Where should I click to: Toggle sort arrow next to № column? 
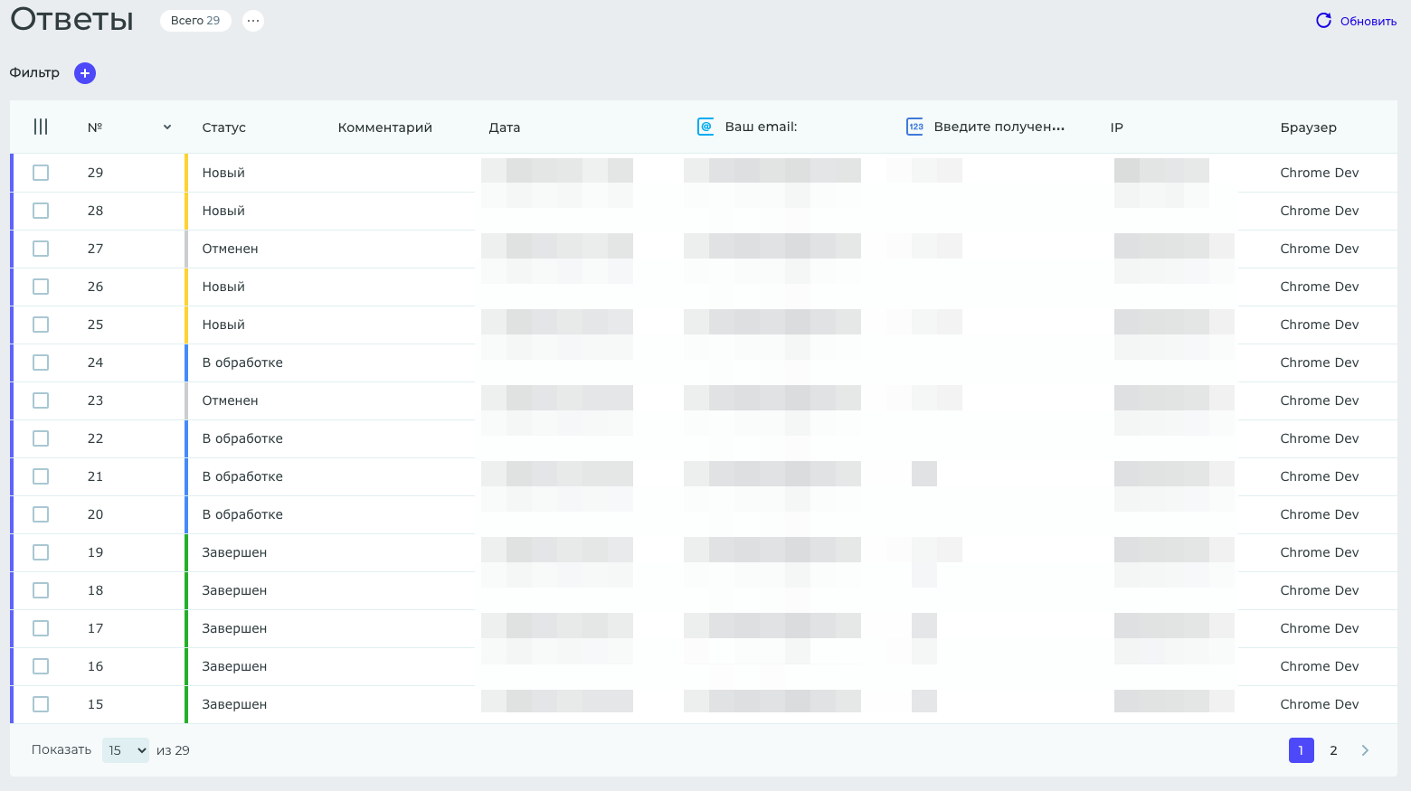coord(167,127)
